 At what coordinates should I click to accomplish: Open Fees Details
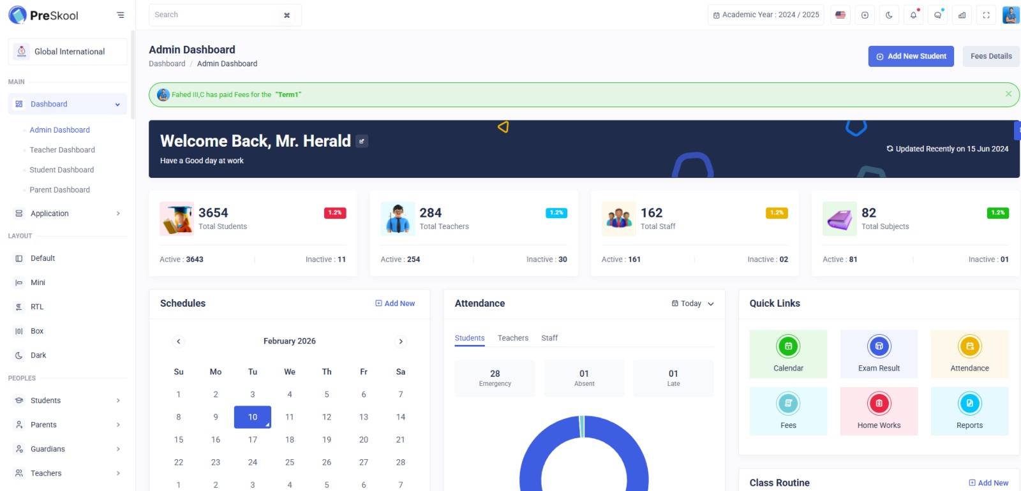991,56
